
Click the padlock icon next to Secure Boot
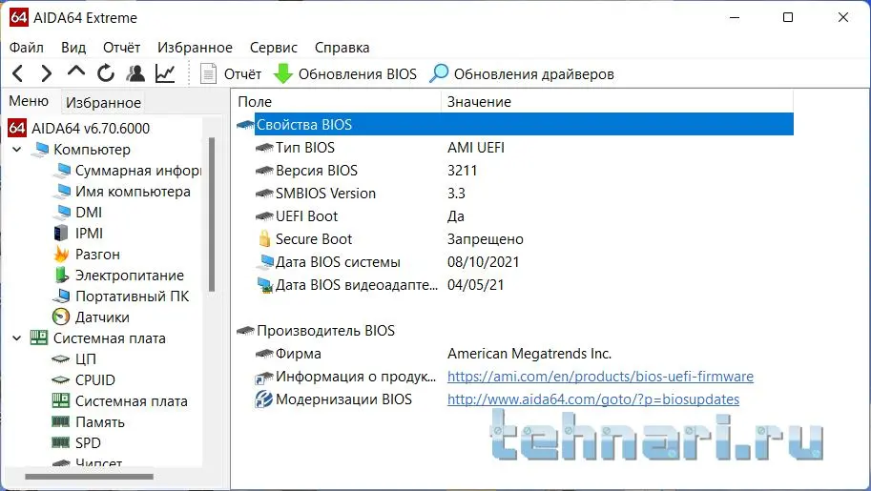click(x=264, y=239)
